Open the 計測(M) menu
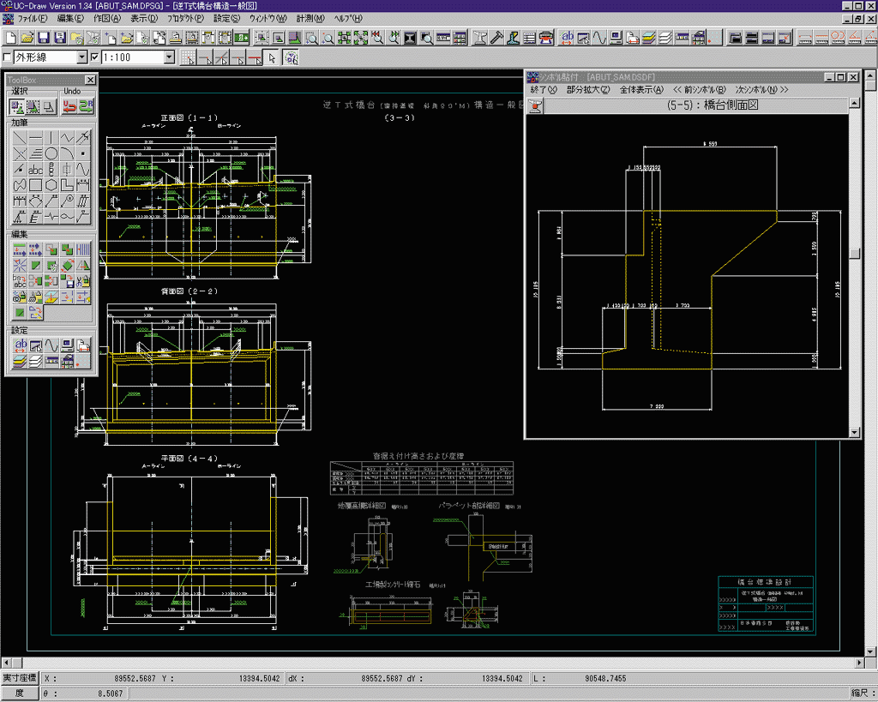The image size is (878, 702). point(310,18)
